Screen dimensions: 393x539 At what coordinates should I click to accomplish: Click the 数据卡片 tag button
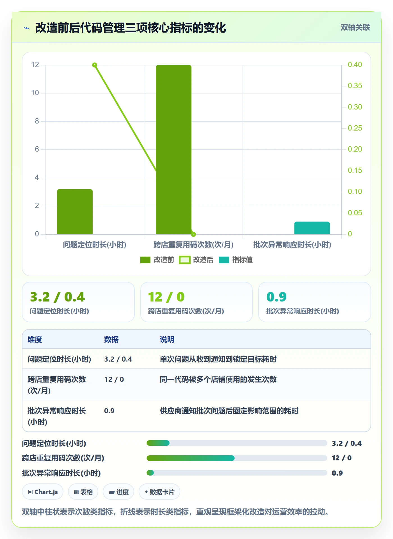(159, 492)
